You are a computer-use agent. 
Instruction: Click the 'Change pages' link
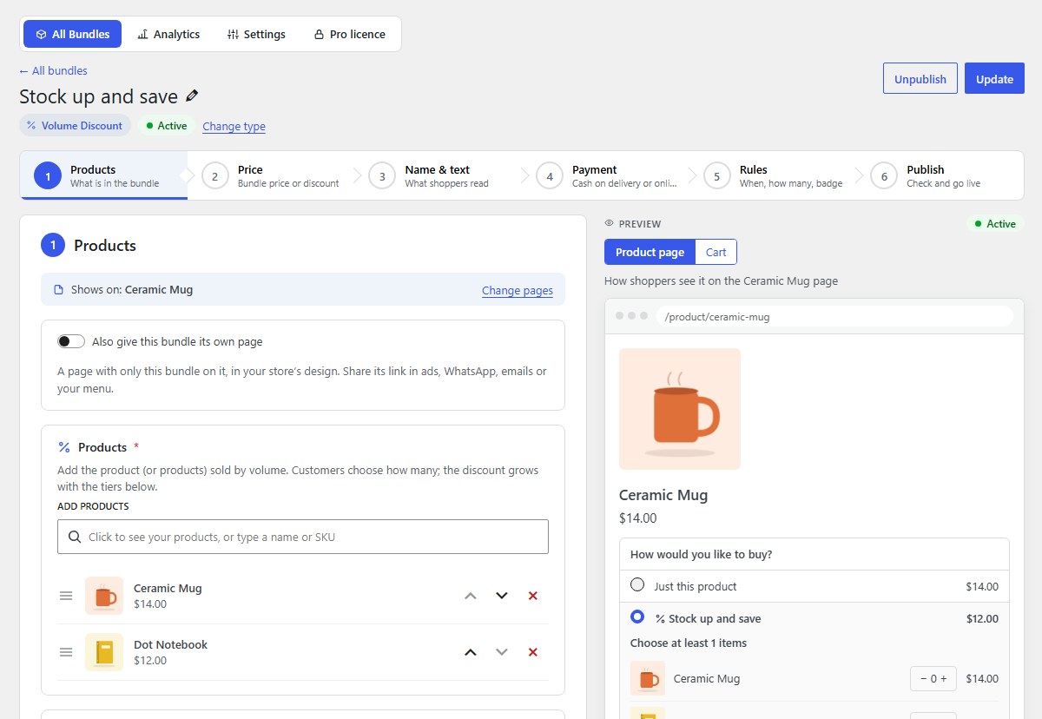point(518,290)
